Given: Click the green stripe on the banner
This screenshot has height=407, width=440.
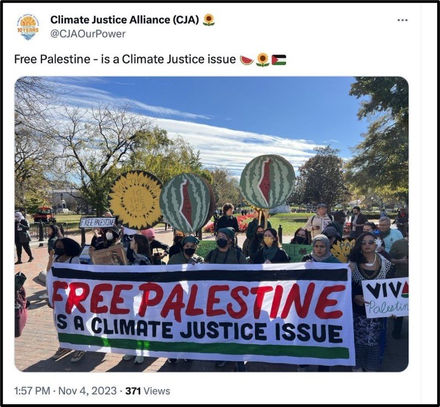Looking at the screenshot, I should pos(204,346).
